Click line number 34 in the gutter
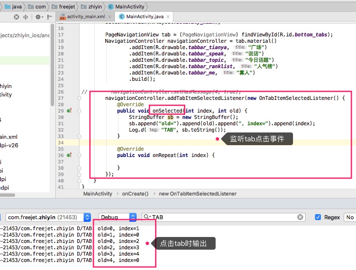 point(60,143)
